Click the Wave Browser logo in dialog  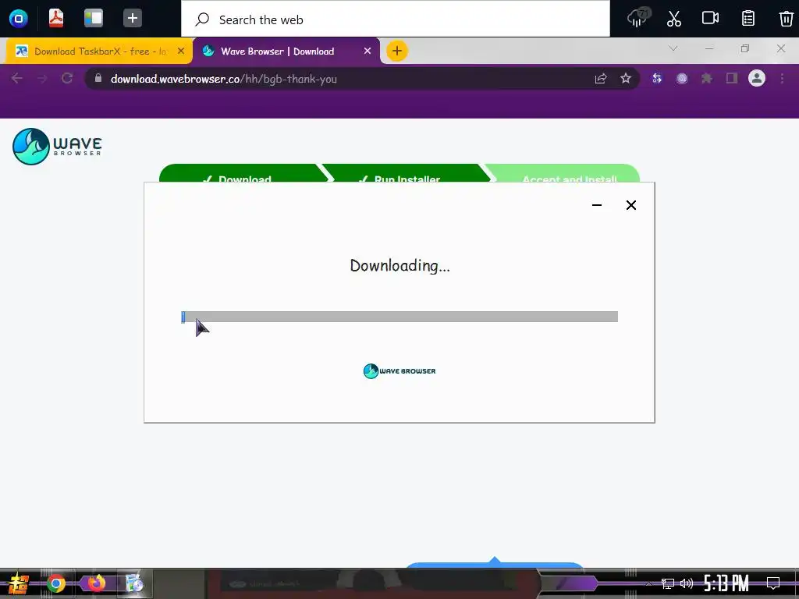click(x=399, y=371)
